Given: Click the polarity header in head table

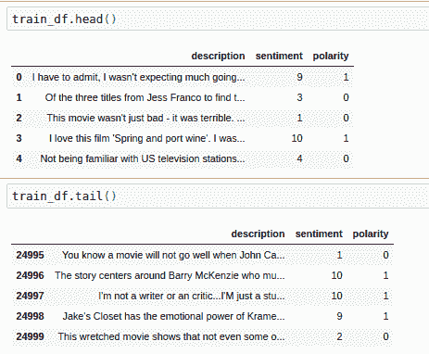Looking at the screenshot, I should click(331, 56).
